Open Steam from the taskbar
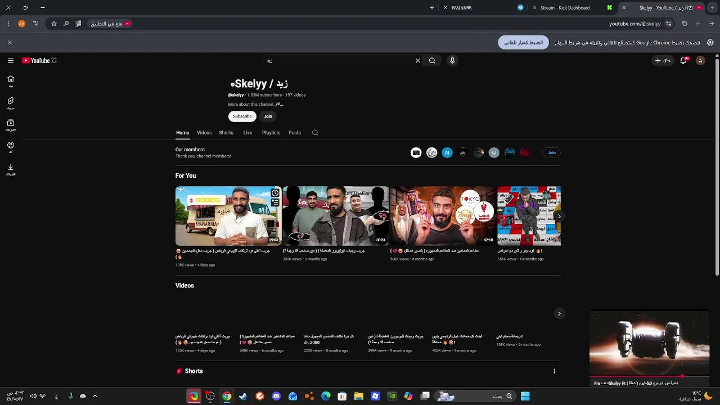Image resolution: width=720 pixels, height=405 pixels. 243,397
